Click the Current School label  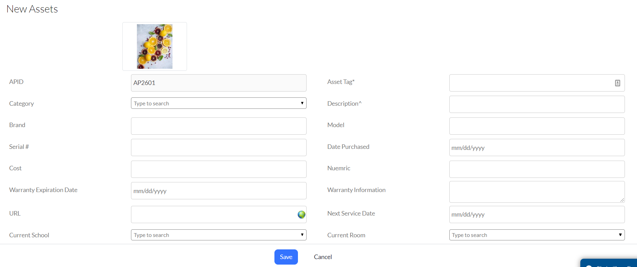pos(29,235)
